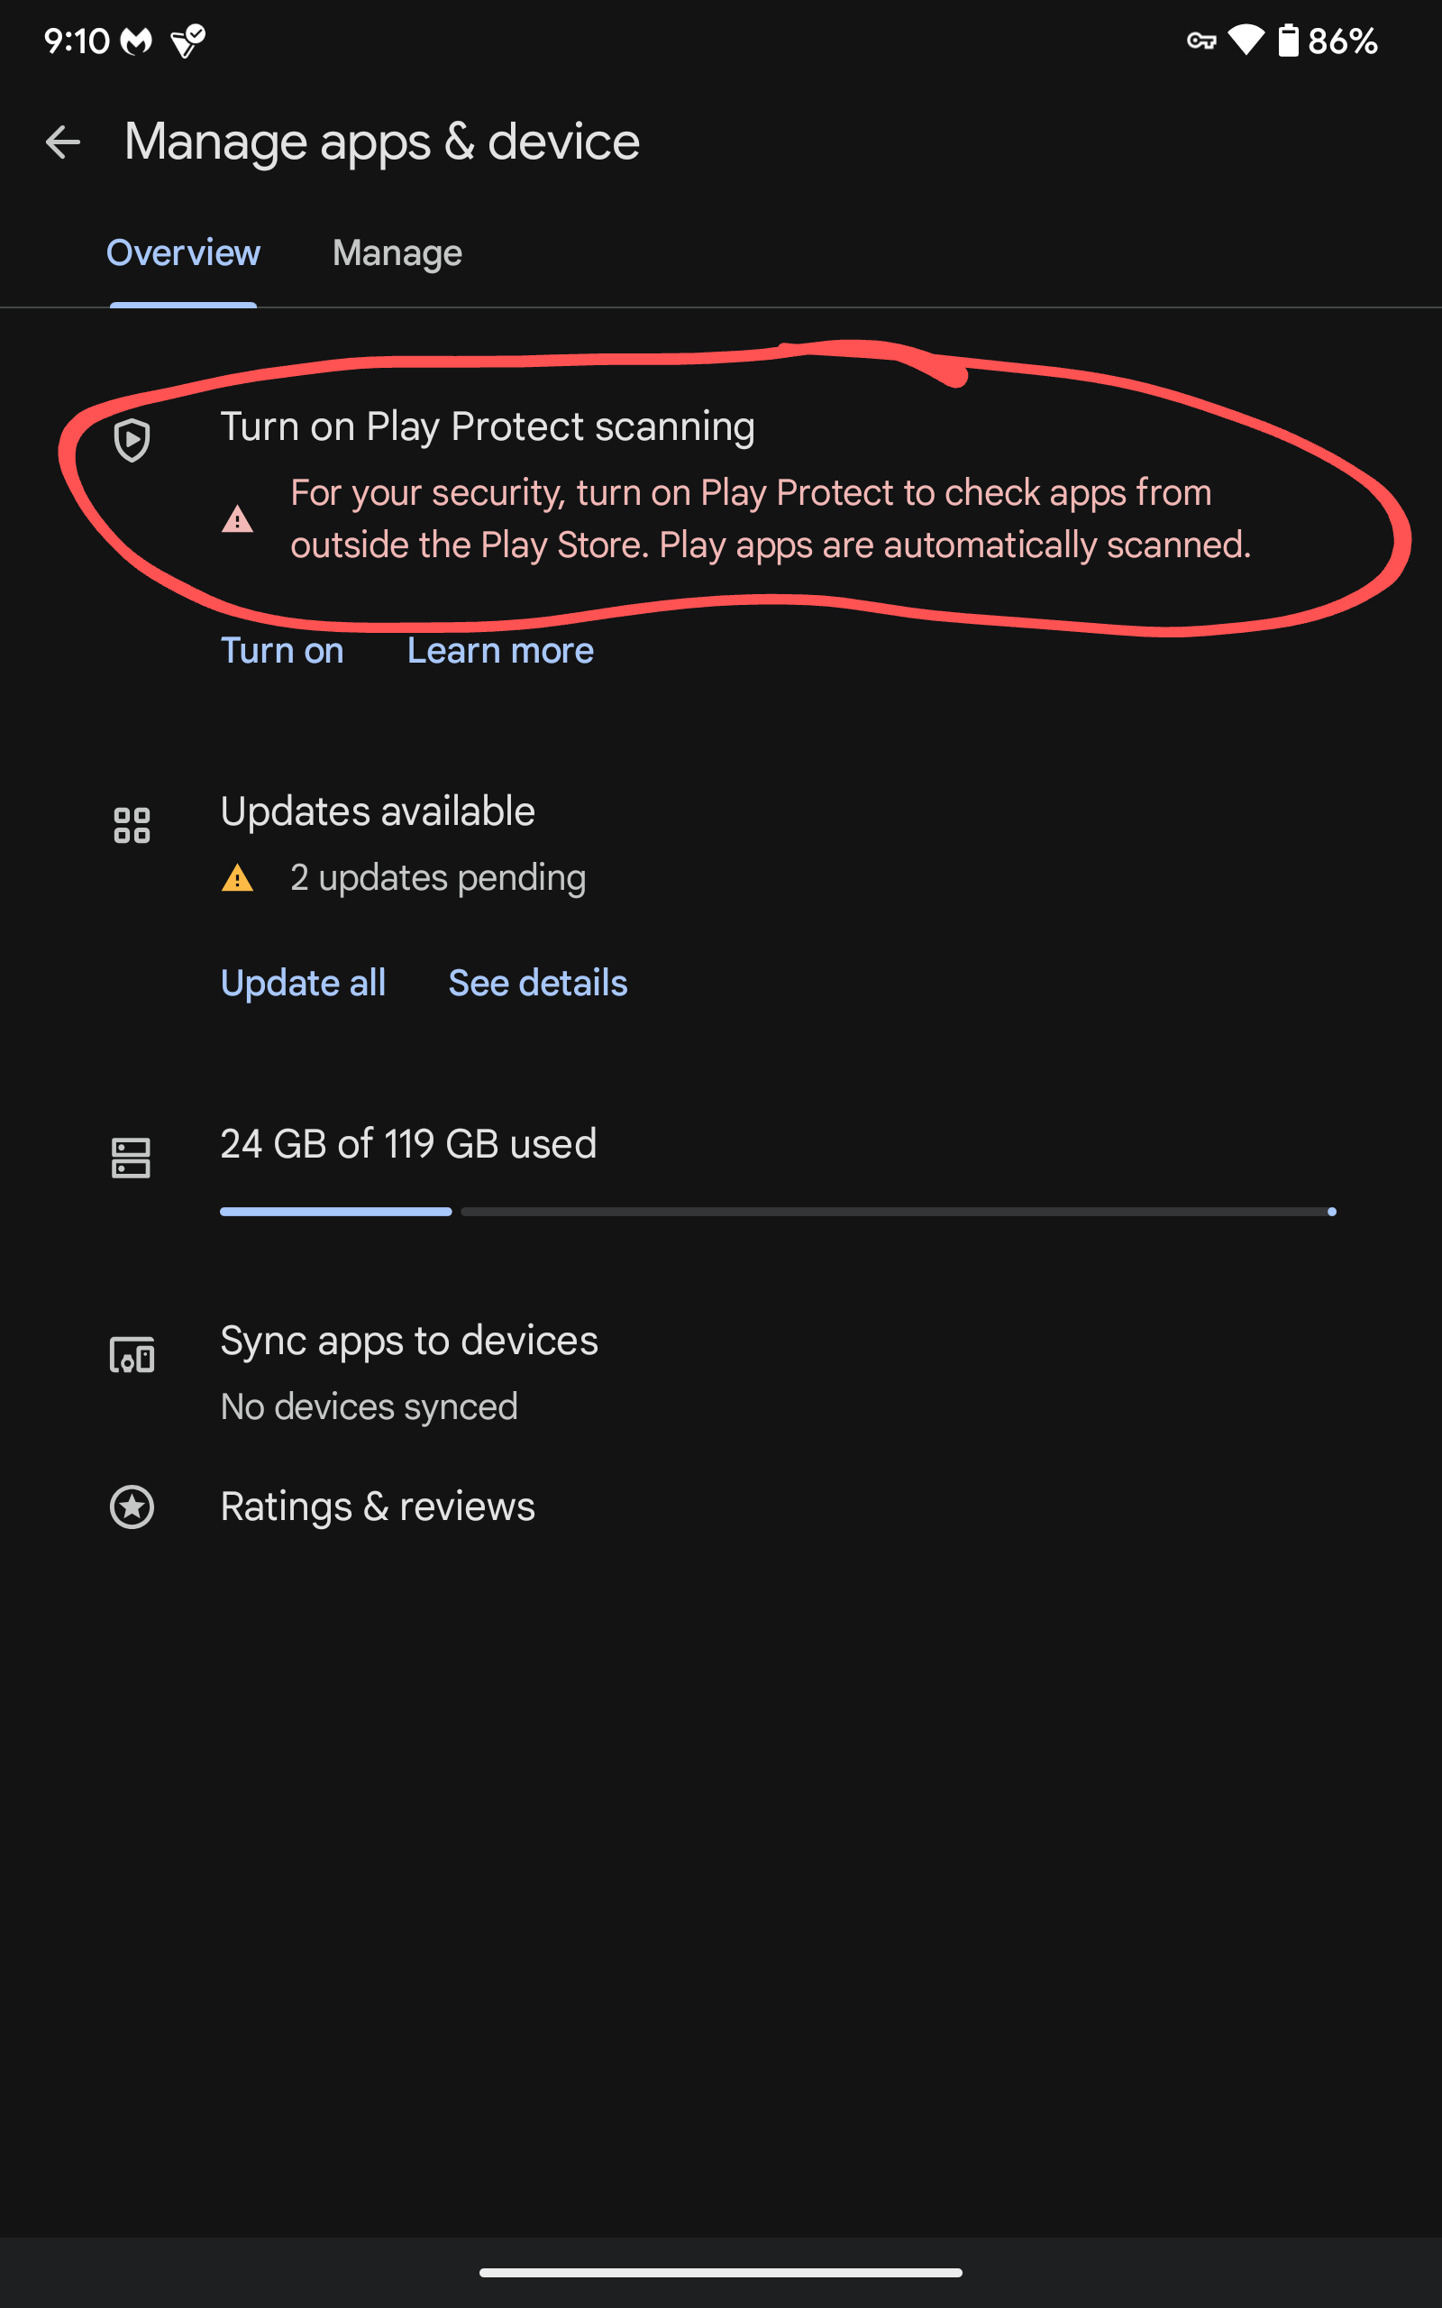1442x2308 pixels.
Task: Open Learn more about Play Protect
Action: coord(499,650)
